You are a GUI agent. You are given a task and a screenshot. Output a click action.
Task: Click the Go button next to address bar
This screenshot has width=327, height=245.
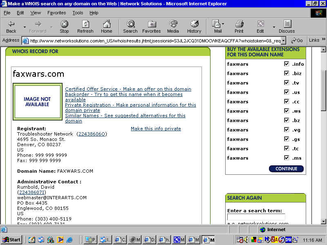[x=297, y=40]
